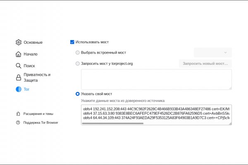Image resolution: width=248 pixels, height=165 pixels.
Task: Click the gear icon beside Основные
Action: (18, 42)
